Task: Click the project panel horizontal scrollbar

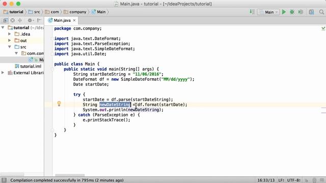Action: [x=12, y=174]
